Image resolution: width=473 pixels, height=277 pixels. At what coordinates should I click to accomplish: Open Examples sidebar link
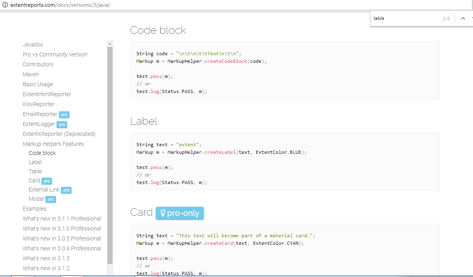pyautogui.click(x=34, y=209)
